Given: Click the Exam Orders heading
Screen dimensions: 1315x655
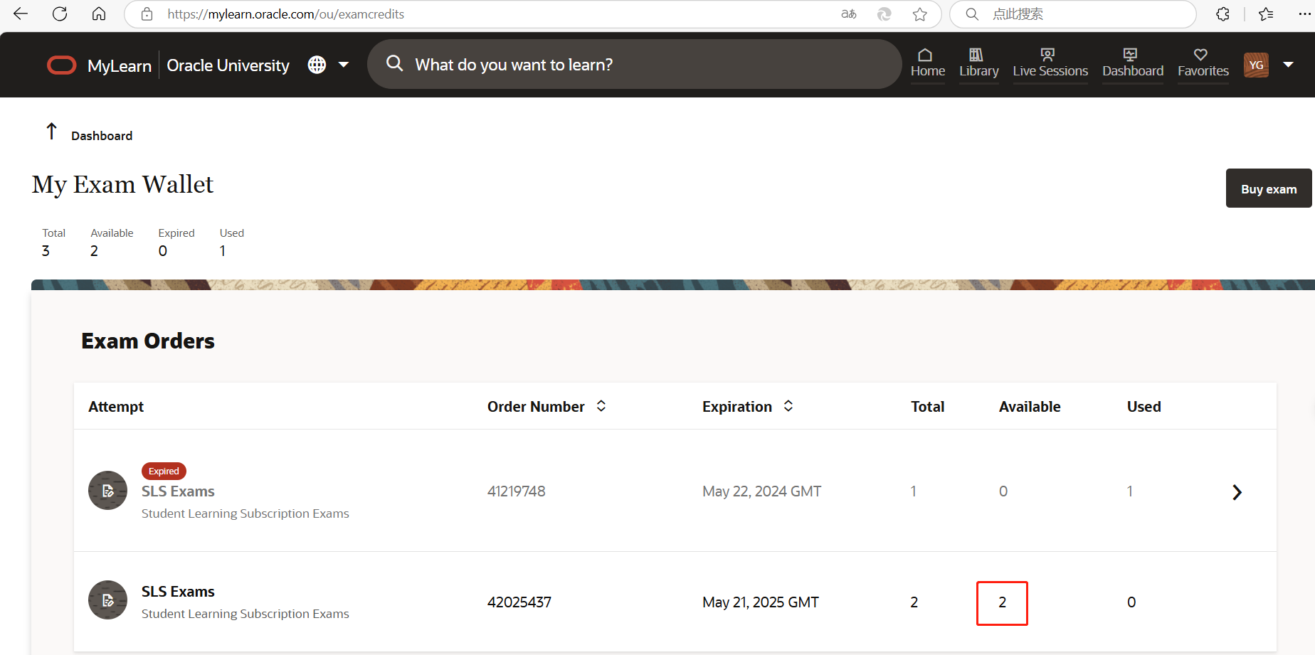Looking at the screenshot, I should [x=148, y=341].
